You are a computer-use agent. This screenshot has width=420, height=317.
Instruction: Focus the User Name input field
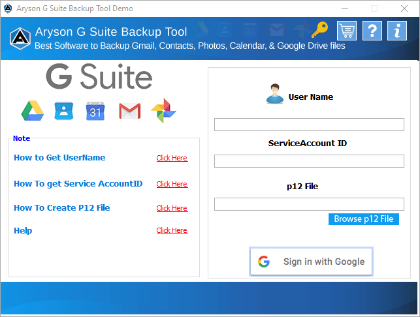(x=309, y=125)
